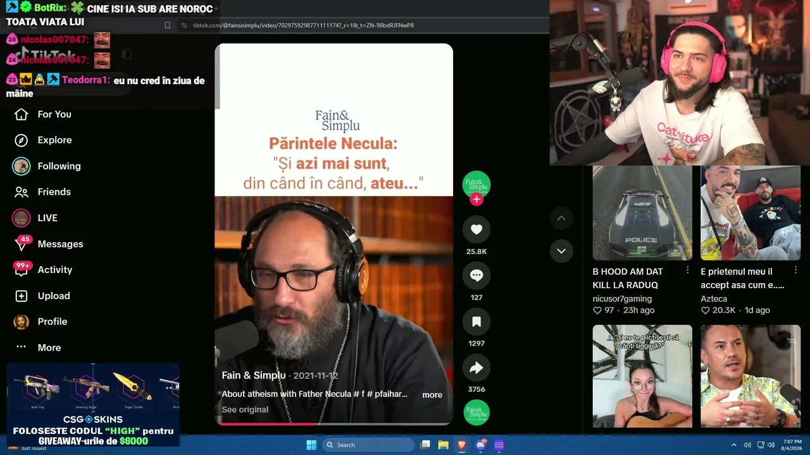The height and width of the screenshot is (455, 810).
Task: Open Task View on the taskbar
Action: point(426,445)
